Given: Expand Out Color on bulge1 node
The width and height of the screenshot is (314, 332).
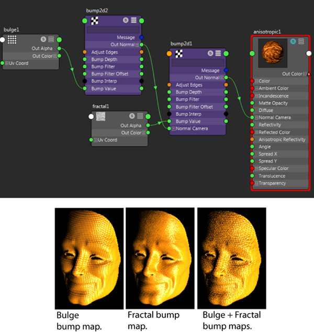Looking at the screenshot, I should (x=55, y=56).
